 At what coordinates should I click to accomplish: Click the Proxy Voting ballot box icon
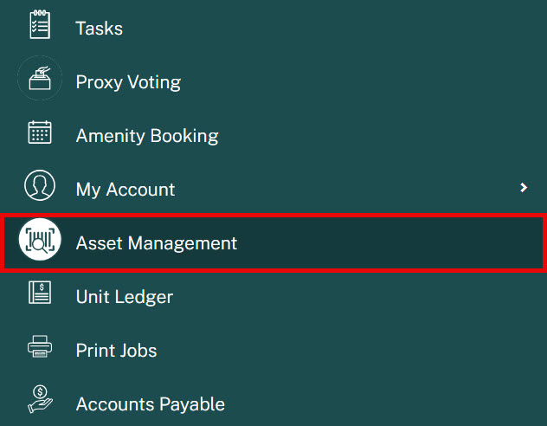40,78
